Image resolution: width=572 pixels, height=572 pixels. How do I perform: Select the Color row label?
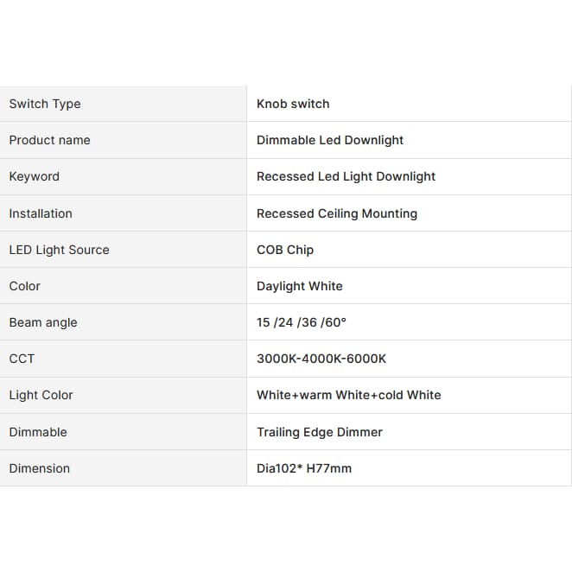click(24, 286)
